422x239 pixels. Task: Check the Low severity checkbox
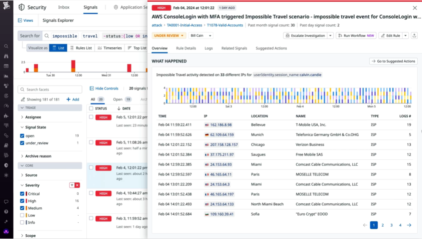click(x=22, y=215)
